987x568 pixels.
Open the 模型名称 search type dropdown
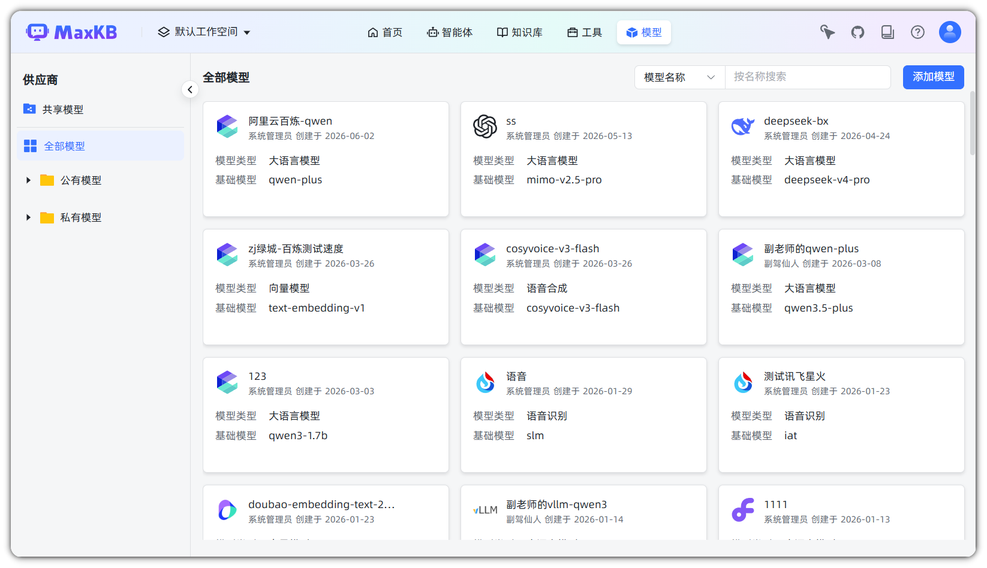click(x=680, y=77)
